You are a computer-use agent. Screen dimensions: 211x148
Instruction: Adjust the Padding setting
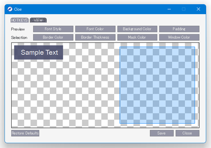[179, 29]
